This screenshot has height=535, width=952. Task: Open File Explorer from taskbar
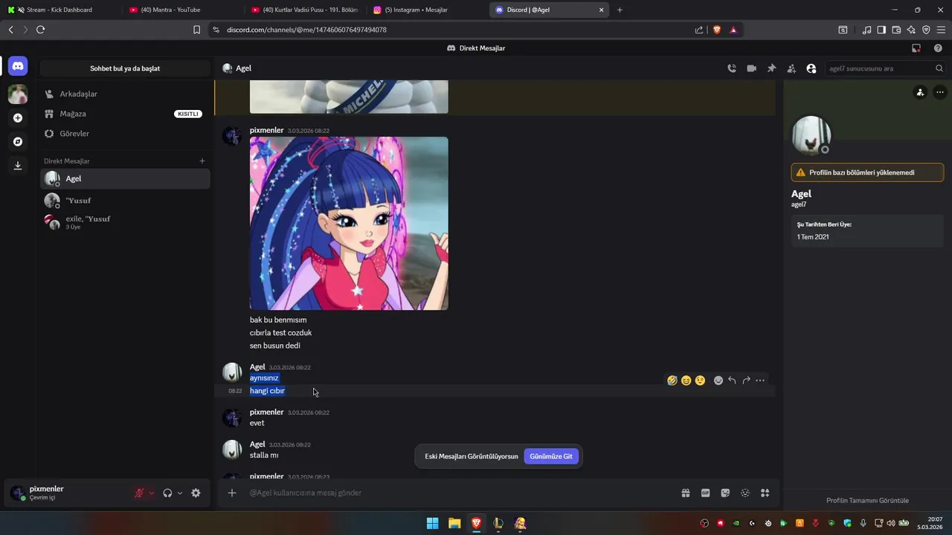(x=454, y=523)
